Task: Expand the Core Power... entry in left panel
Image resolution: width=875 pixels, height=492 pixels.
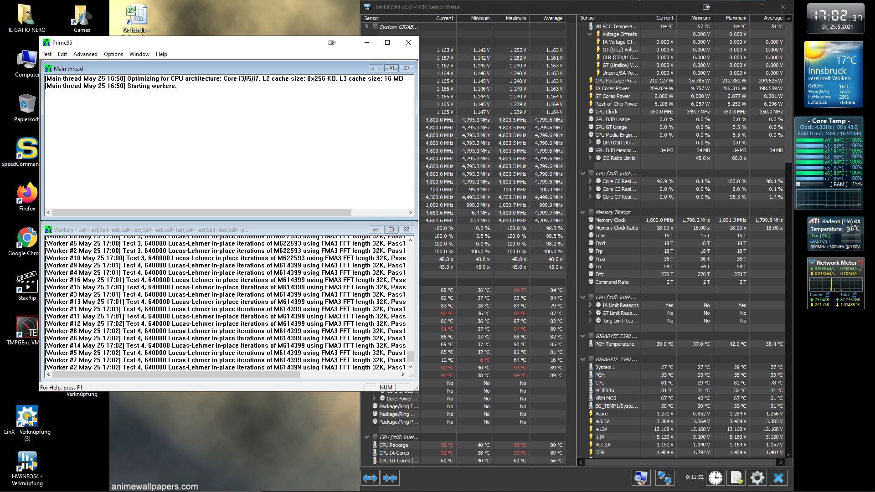Action: pyautogui.click(x=375, y=399)
